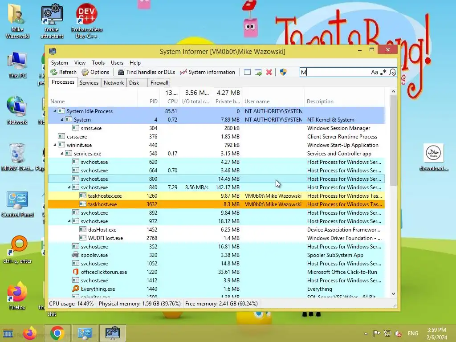This screenshot has width=456, height=342.
Task: Click the Find window toolbar icon
Action: pos(247,72)
